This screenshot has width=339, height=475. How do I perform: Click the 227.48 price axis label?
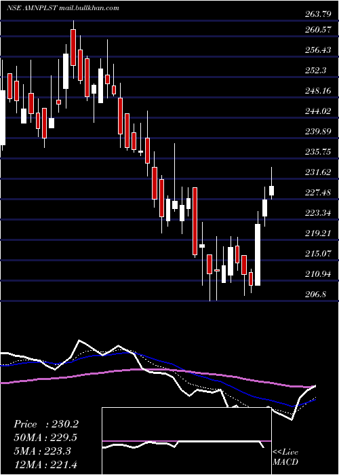[x=318, y=192]
